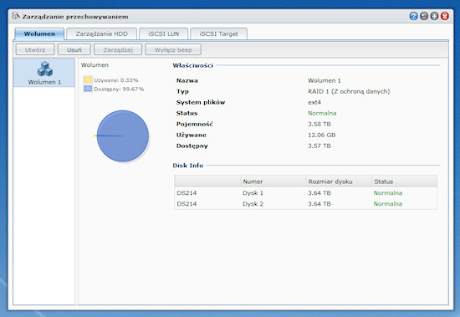Maximize window with plus icon
The width and height of the screenshot is (460, 317).
[434, 16]
